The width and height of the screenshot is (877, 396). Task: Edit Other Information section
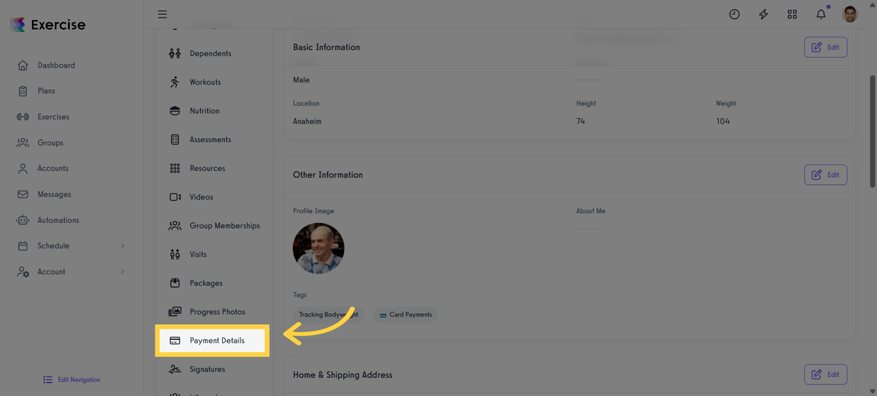[x=825, y=175]
